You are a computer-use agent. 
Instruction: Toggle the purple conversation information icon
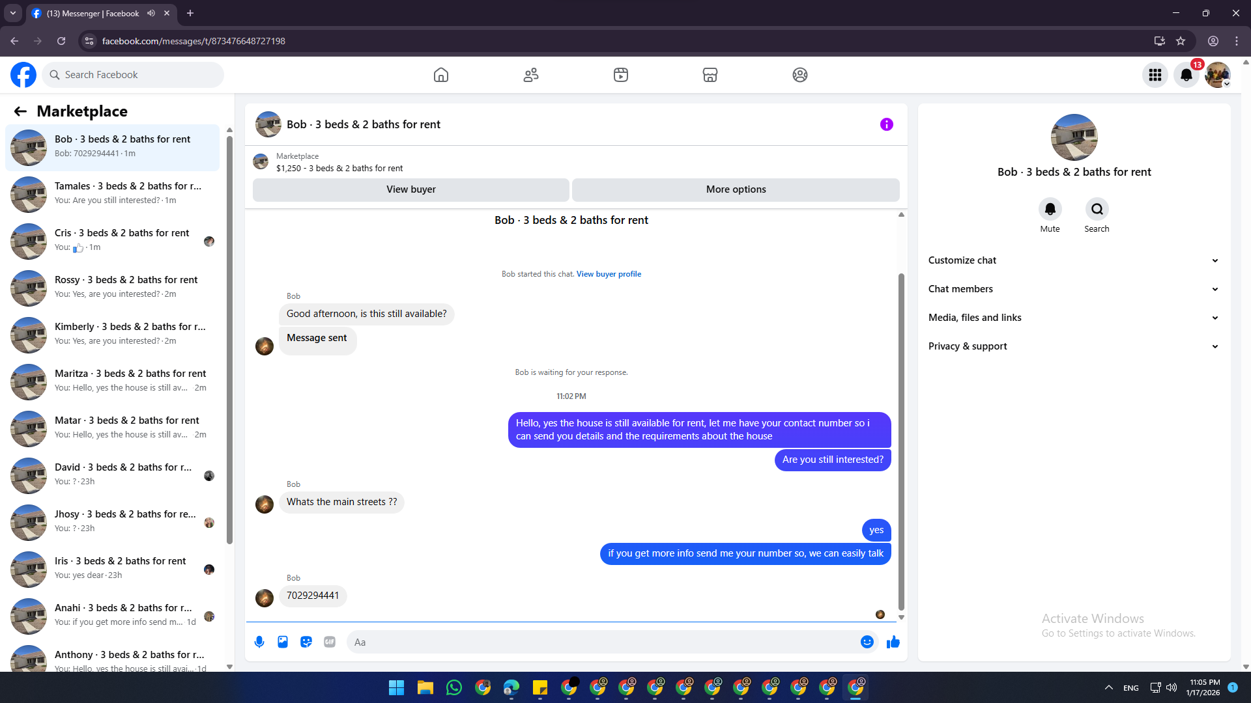[x=886, y=124]
